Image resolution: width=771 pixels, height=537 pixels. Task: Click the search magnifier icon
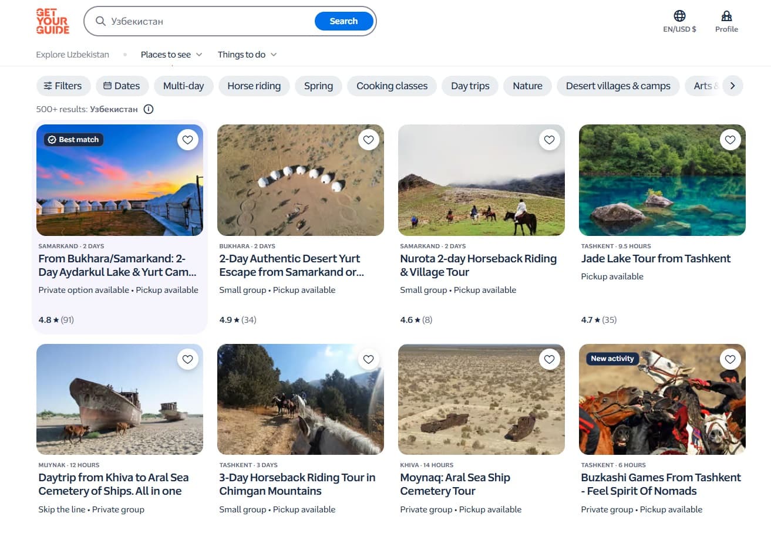click(x=102, y=21)
